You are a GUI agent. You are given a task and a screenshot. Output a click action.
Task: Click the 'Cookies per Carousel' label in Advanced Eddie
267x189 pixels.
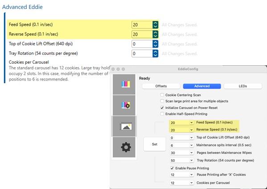[x=29, y=62]
